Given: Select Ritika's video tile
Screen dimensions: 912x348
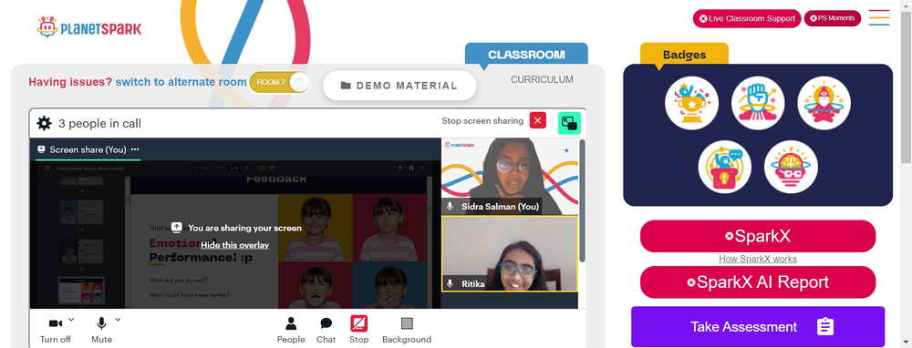Looking at the screenshot, I should pos(510,254).
